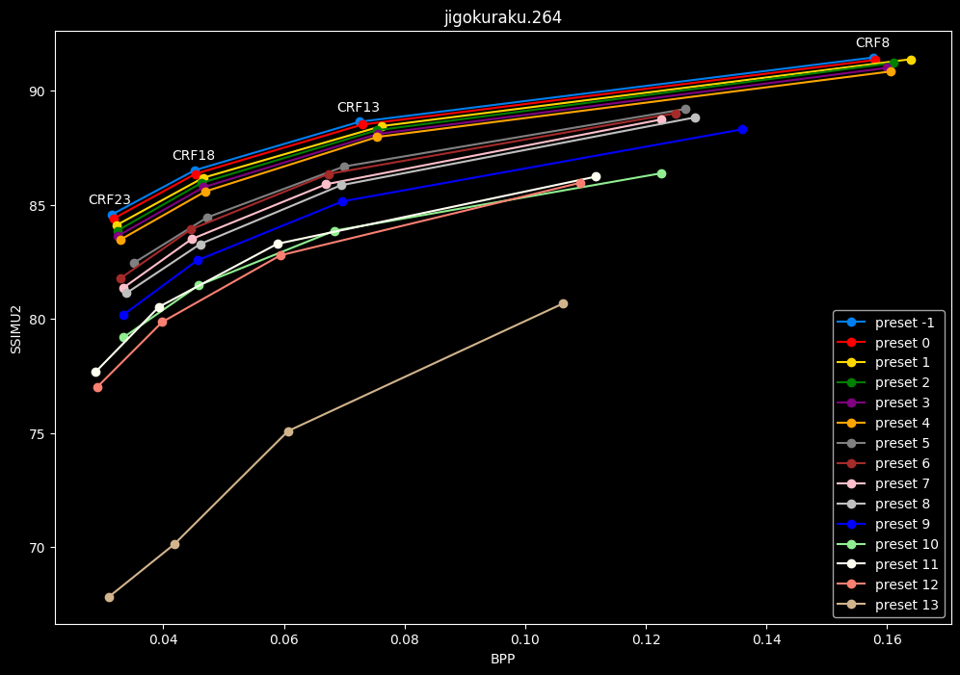
Task: Click the rightmost yellow preset 1 data point
Action: click(x=911, y=60)
